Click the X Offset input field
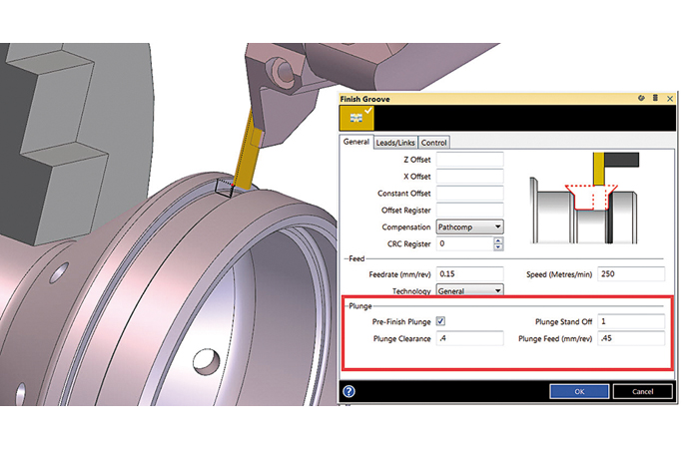The height and width of the screenshot is (449, 699). pos(470,177)
